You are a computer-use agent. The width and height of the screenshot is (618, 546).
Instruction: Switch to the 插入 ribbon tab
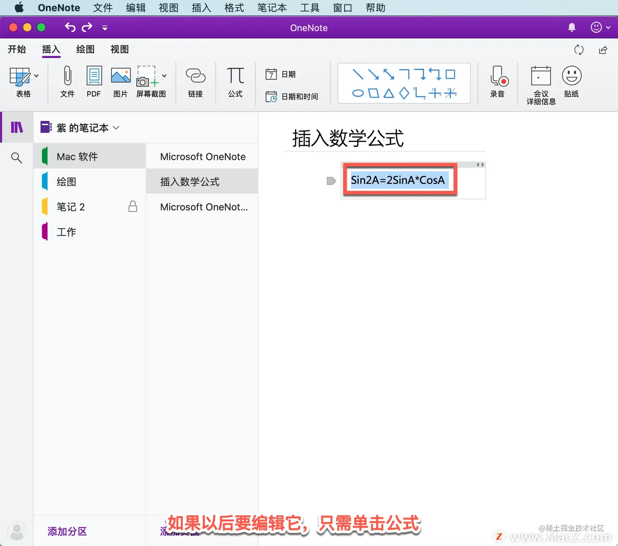[x=51, y=49]
